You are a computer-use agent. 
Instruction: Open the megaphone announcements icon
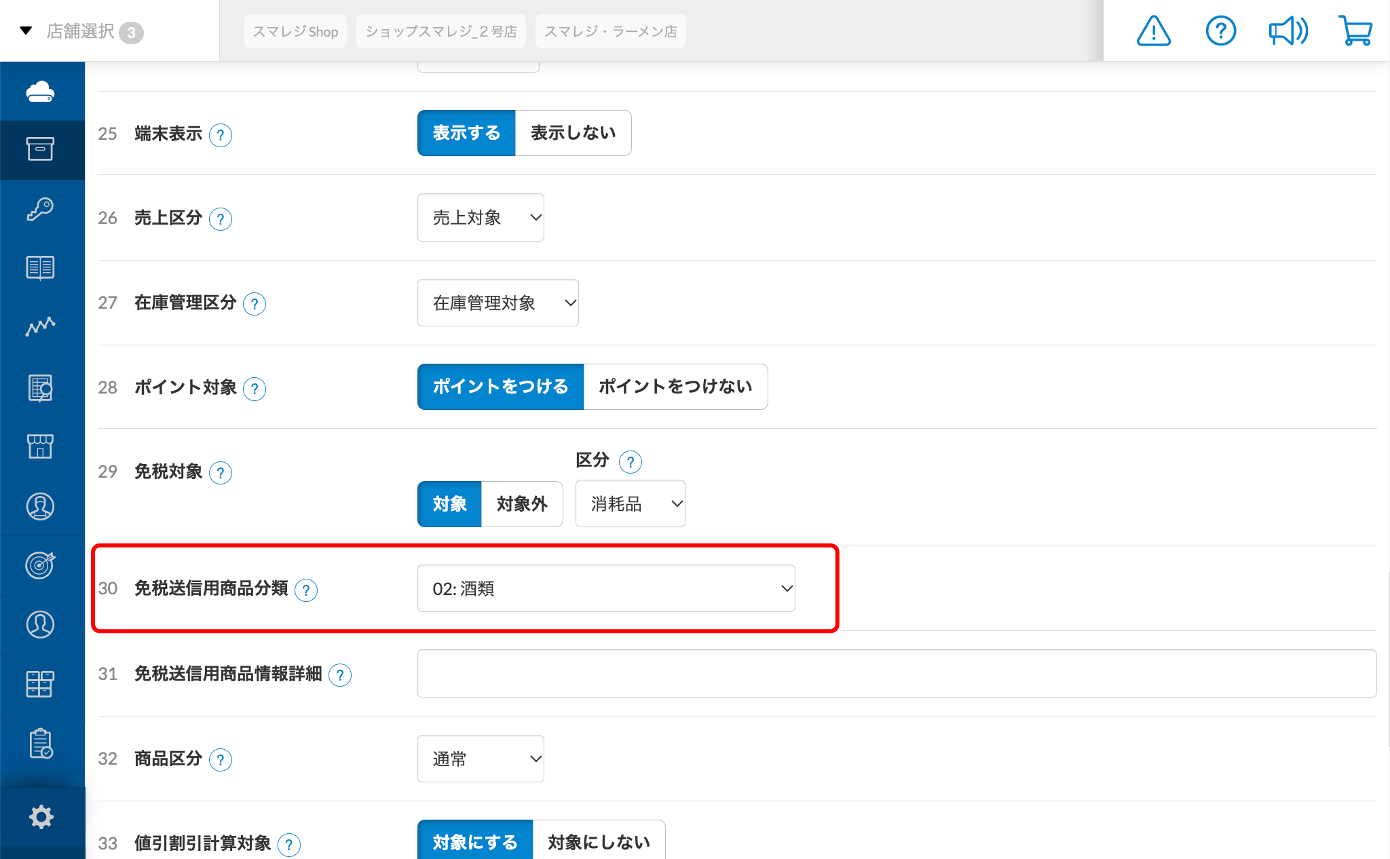[1288, 31]
